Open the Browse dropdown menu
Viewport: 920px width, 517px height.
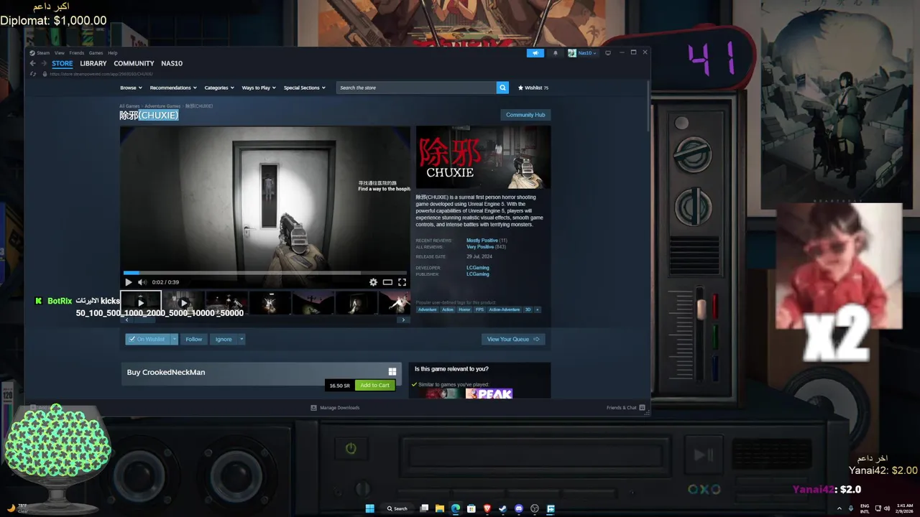point(131,88)
